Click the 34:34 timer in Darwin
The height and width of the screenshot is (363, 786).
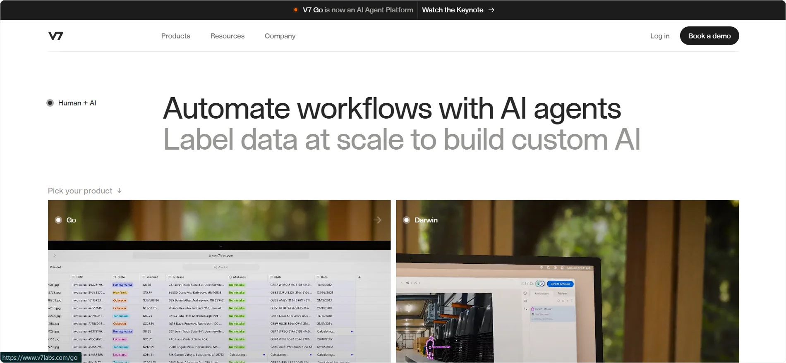pos(528,284)
